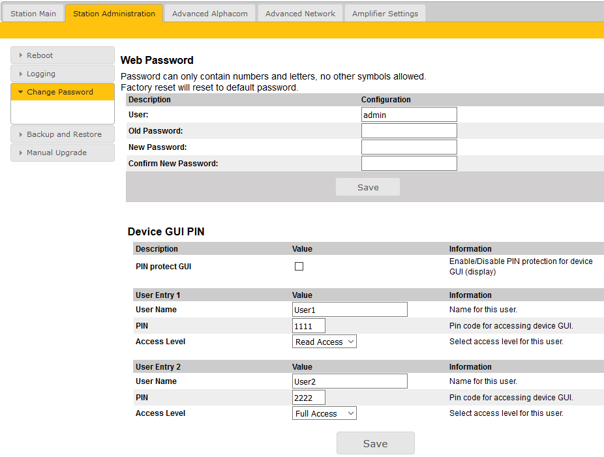This screenshot has width=604, height=457.
Task: Focus the Old Password input field
Action: (409, 131)
